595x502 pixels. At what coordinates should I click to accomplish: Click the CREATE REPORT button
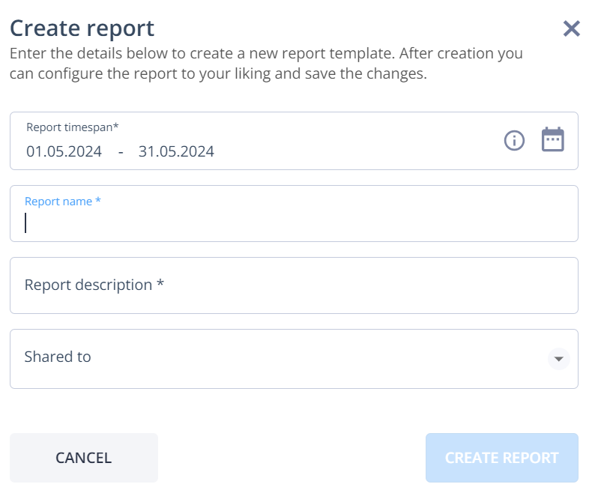[501, 458]
